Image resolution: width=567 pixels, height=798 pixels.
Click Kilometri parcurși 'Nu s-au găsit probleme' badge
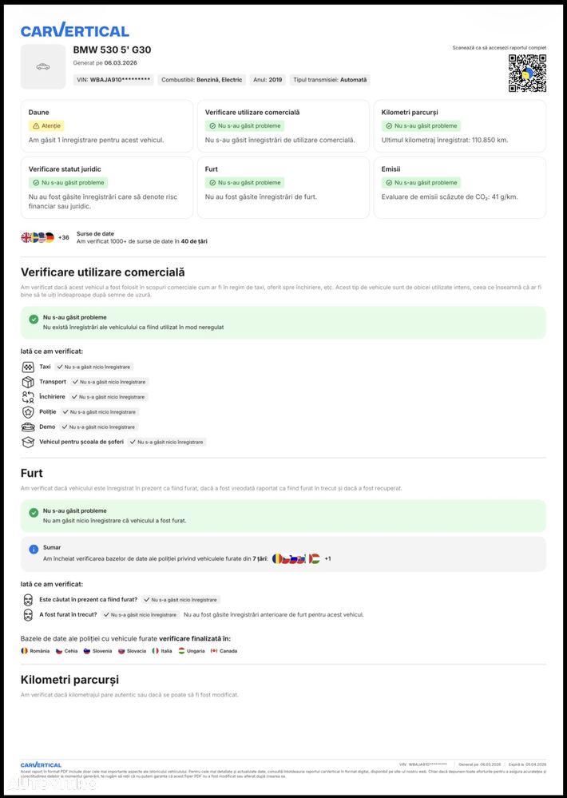(421, 126)
